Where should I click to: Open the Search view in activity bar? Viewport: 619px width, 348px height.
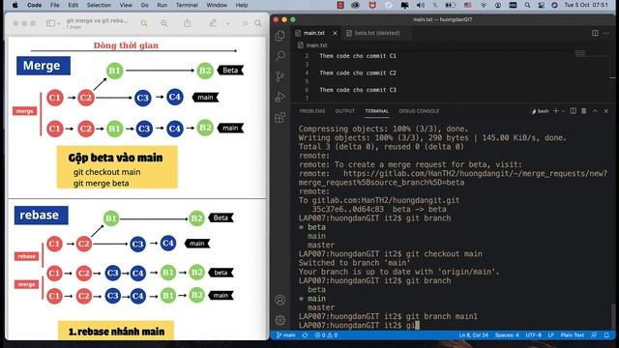pyautogui.click(x=280, y=56)
